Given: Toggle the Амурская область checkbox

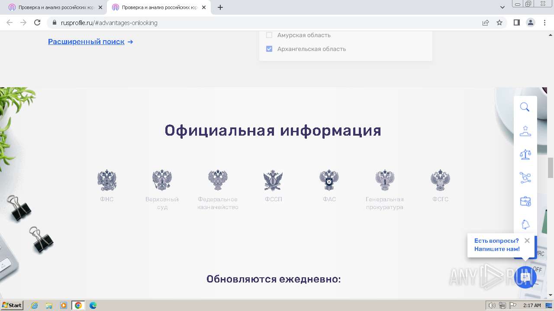Looking at the screenshot, I should [269, 35].
